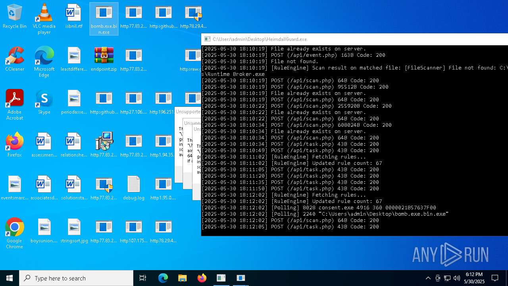Open the notification center icon
Viewport: 508px width, 286px height.
(495, 278)
